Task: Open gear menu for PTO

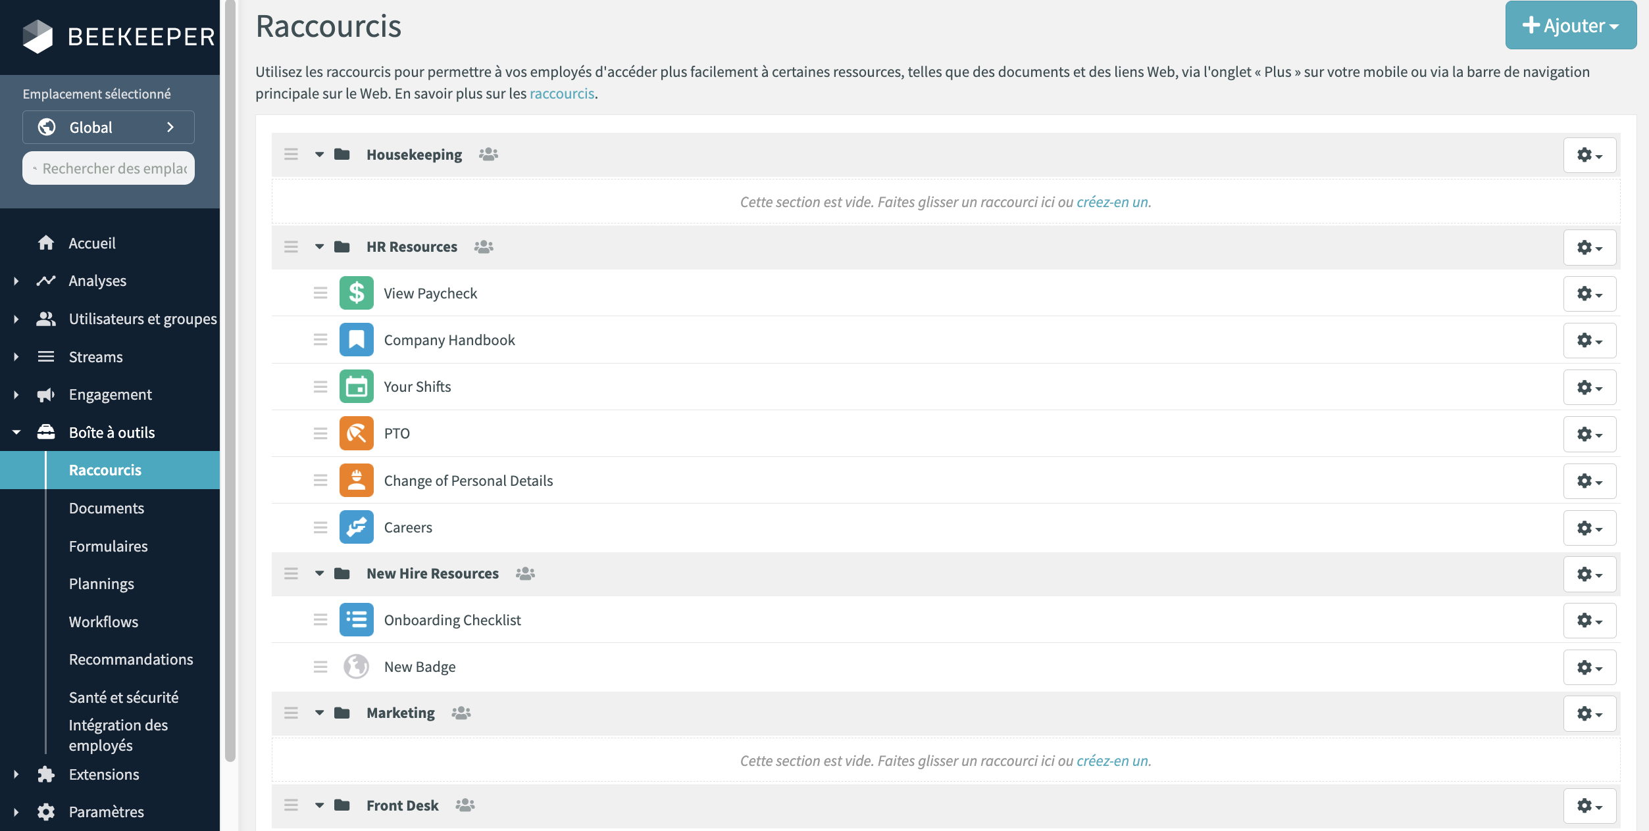Action: pyautogui.click(x=1590, y=434)
